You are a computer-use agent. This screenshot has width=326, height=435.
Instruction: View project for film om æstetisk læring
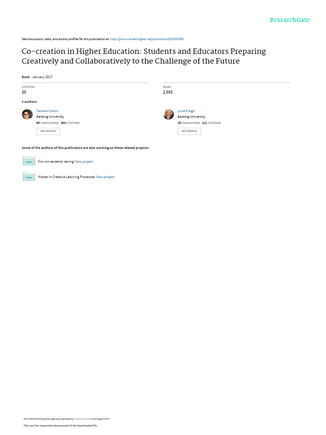pos(84,161)
